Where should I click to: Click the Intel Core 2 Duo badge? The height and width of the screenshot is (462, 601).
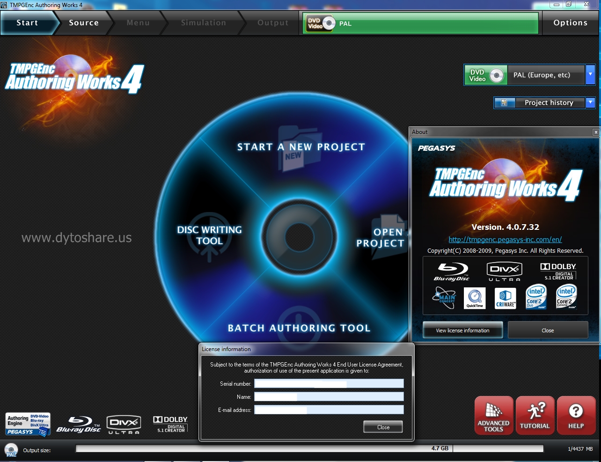[536, 297]
